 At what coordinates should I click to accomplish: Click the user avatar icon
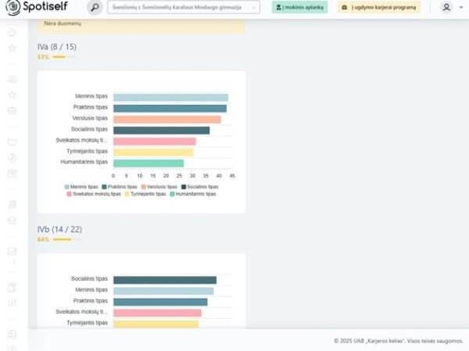click(446, 7)
